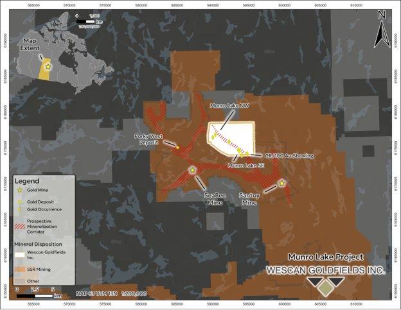Viewport: 401px width, 310px height.
Task: Click the SSR Mining orange legend swatch
Action: click(x=20, y=270)
